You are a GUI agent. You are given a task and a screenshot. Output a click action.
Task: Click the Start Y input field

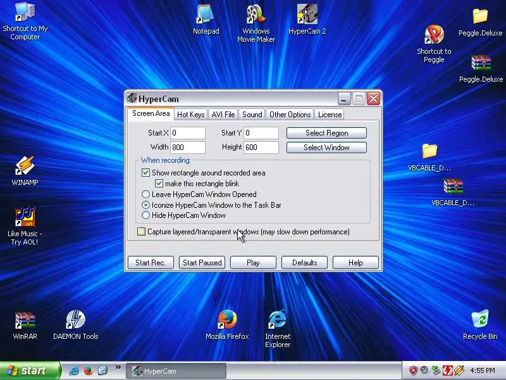coord(261,133)
